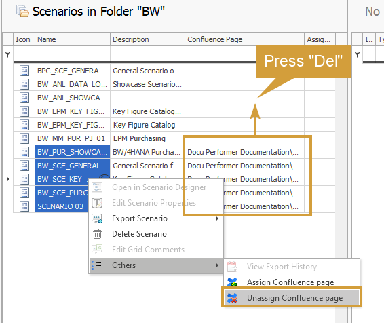
Task: Select the SCENARIO 03 scenario name
Action: point(62,206)
